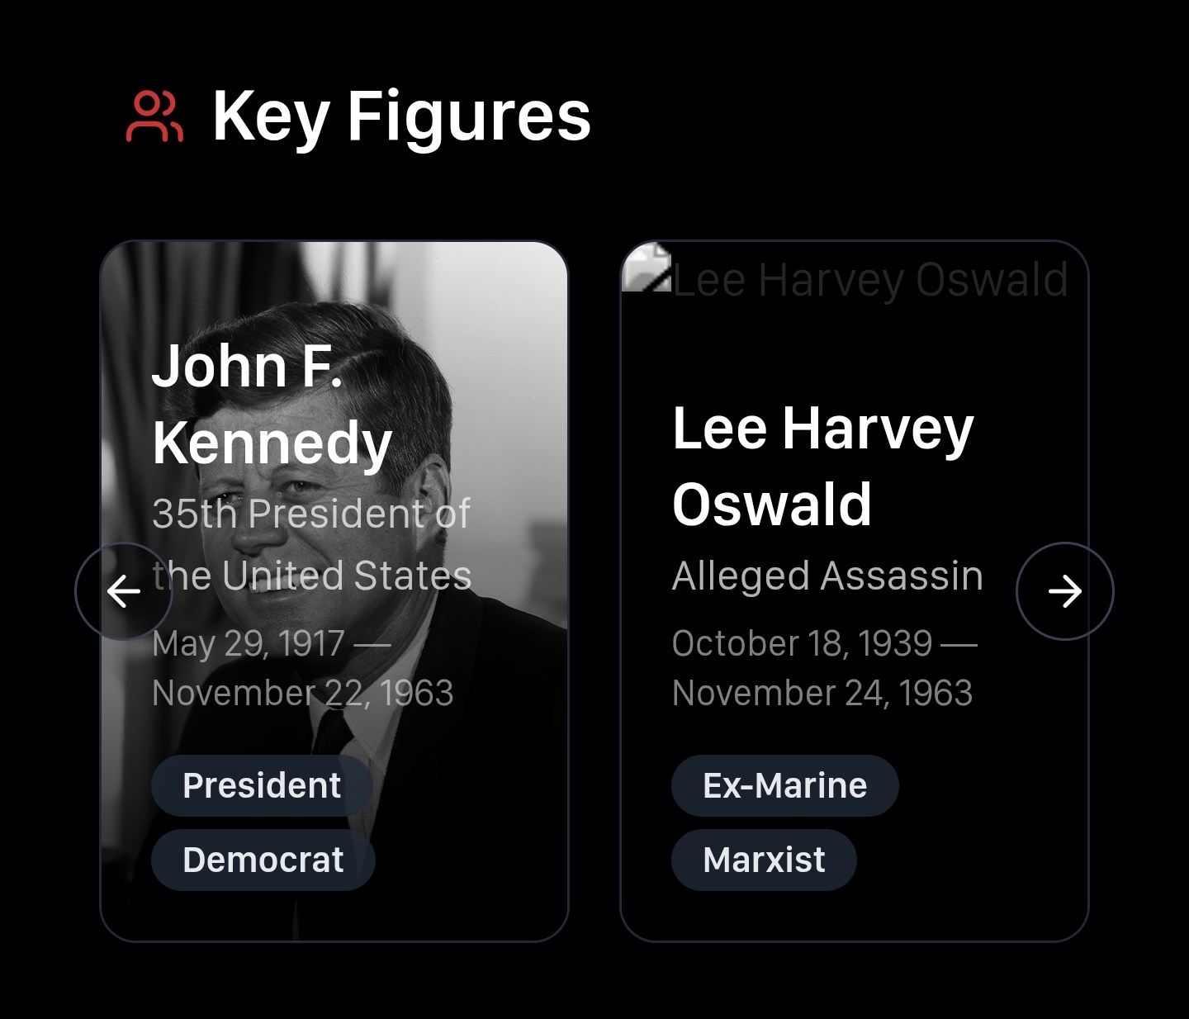Advance the carousel to the next figure
Screen dimensions: 1189x1019
coord(1065,590)
